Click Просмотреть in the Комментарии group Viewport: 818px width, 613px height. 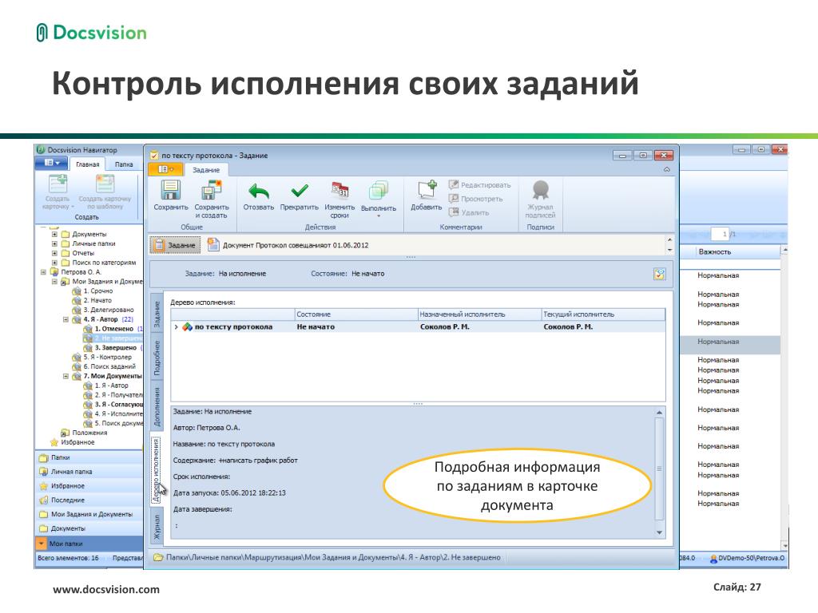click(475, 199)
